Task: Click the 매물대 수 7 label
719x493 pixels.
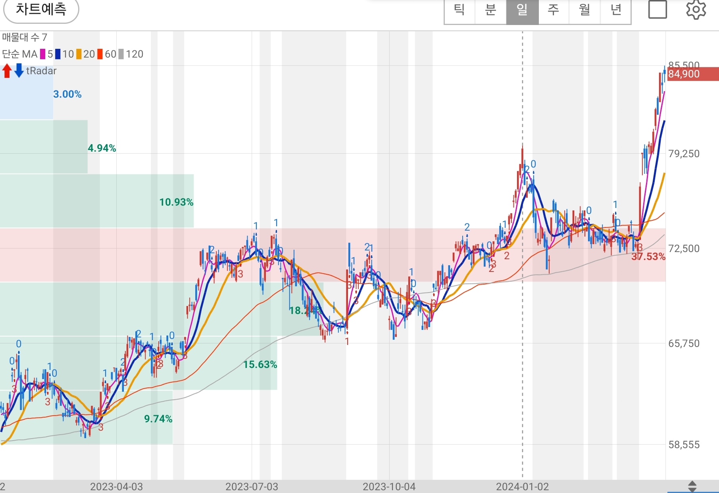Action: click(x=25, y=37)
